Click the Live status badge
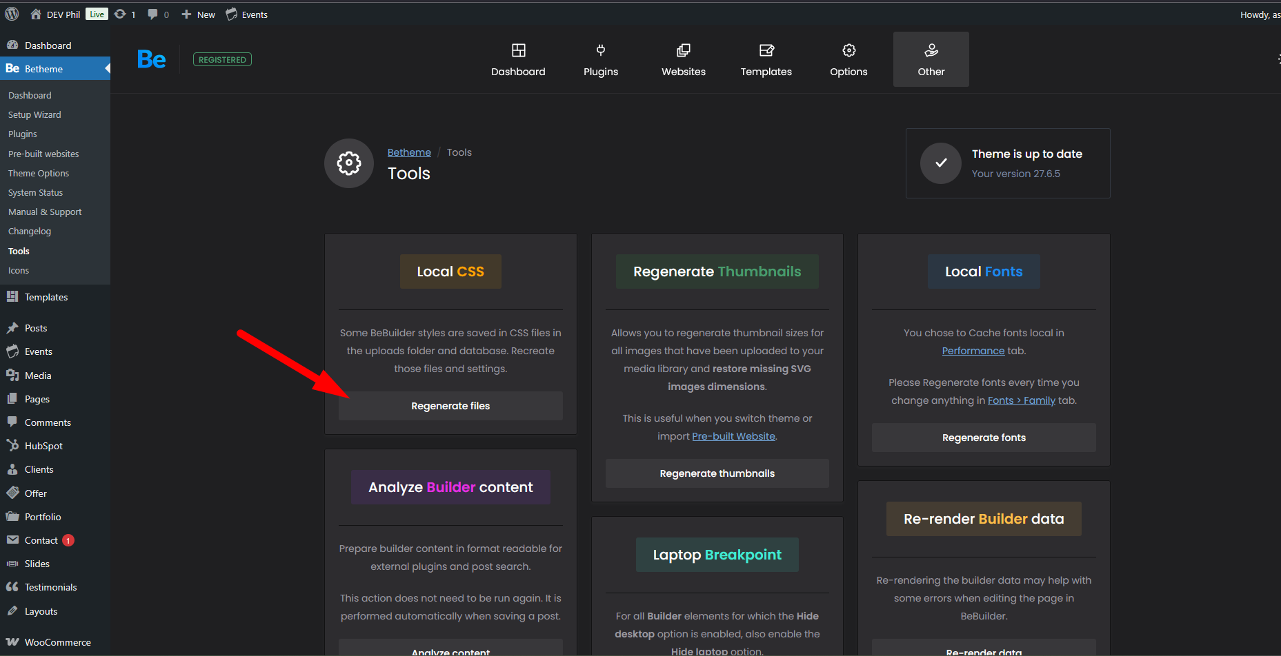 97,14
